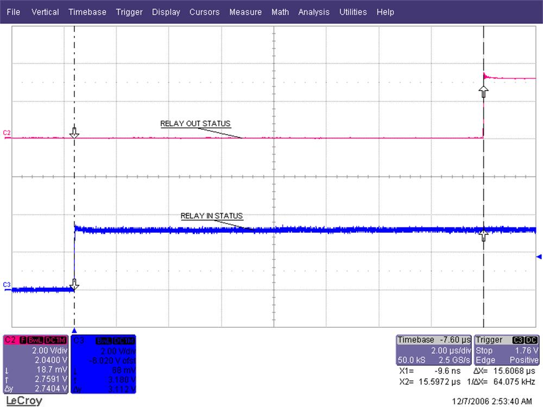Viewport: 543px width, 407px height.
Task: Click the C3 blue channel ground indicator
Action: pyautogui.click(x=7, y=285)
